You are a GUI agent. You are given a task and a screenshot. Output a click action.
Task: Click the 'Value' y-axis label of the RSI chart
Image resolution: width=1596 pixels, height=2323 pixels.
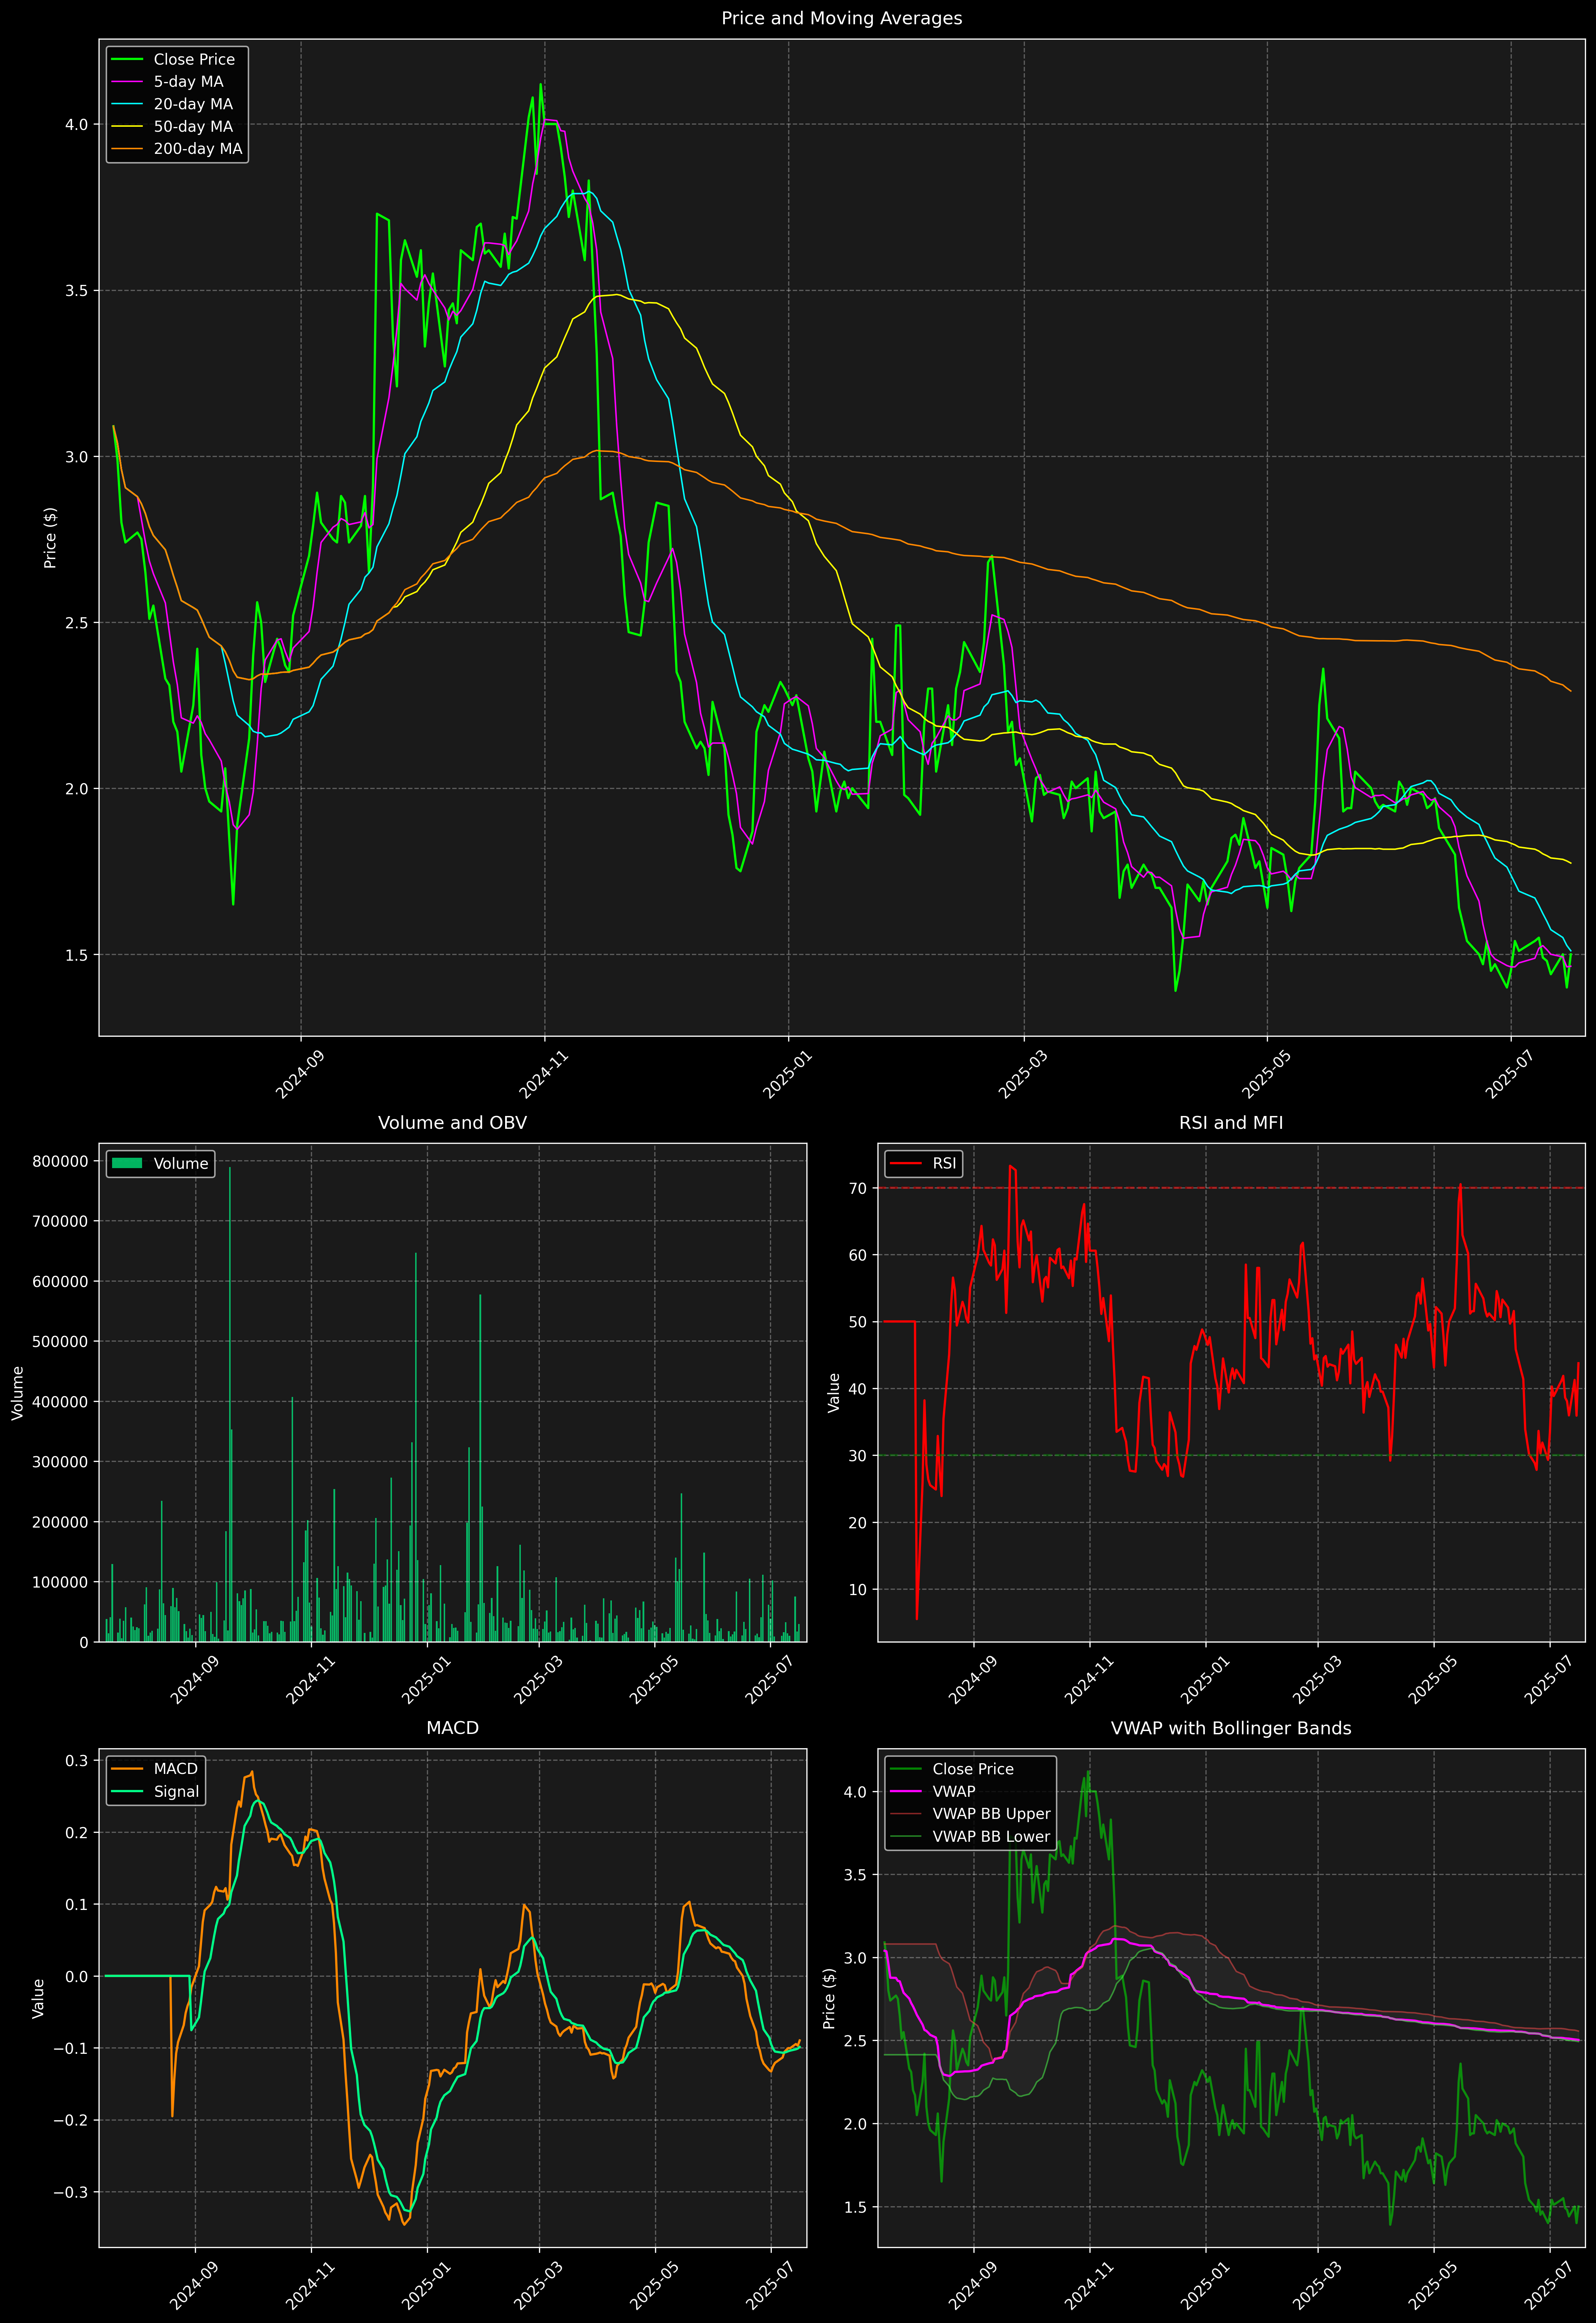pos(834,1393)
